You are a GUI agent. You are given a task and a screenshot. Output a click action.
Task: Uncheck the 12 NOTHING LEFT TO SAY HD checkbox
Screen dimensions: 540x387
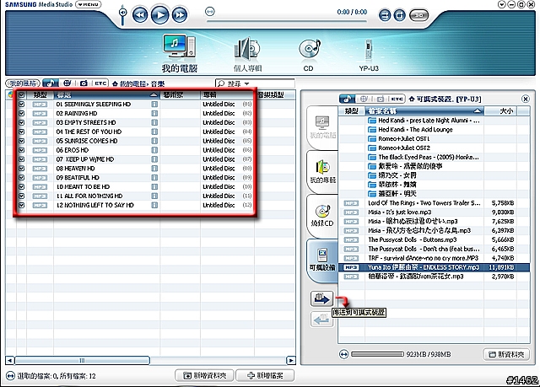[22, 205]
